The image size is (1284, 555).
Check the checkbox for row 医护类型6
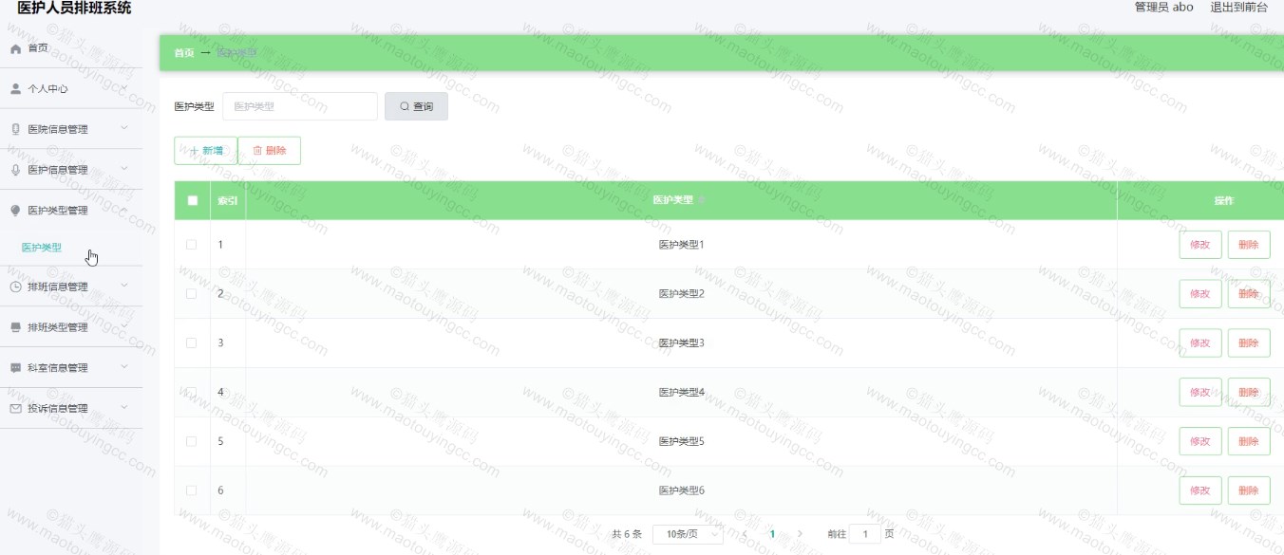(x=191, y=490)
